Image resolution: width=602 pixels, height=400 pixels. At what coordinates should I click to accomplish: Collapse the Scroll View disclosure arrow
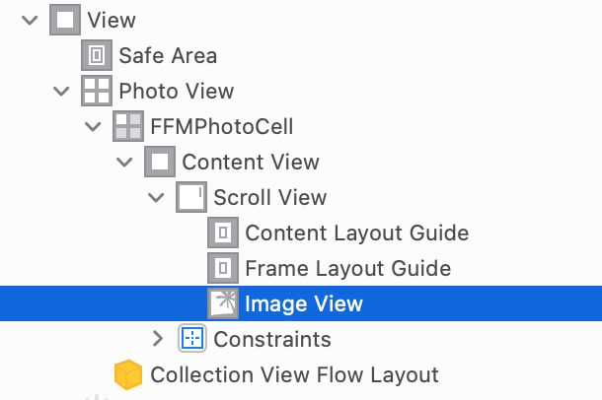(x=156, y=197)
